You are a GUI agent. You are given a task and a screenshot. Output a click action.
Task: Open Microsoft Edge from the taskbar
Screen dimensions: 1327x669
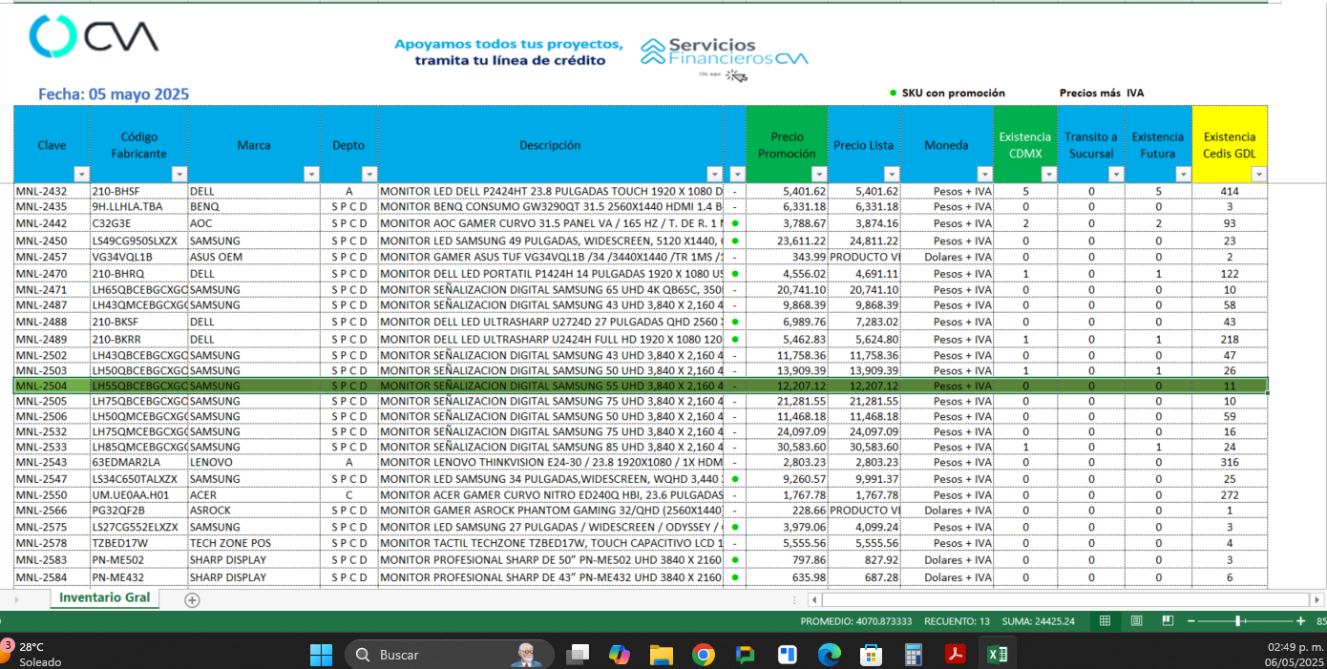(x=829, y=655)
